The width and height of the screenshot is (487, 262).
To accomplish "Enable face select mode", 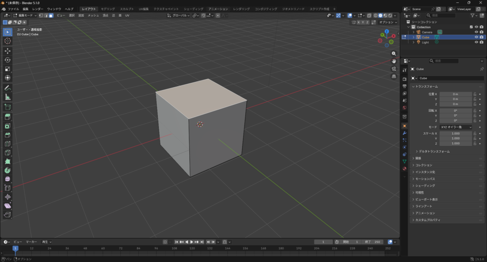I will (x=51, y=15).
